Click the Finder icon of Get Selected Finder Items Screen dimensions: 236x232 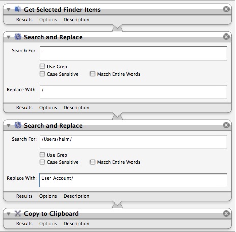18,9
